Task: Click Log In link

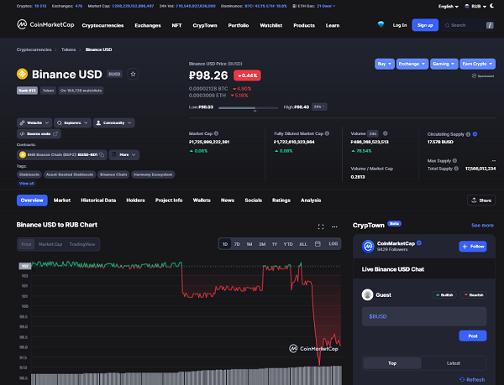Action: coord(400,25)
